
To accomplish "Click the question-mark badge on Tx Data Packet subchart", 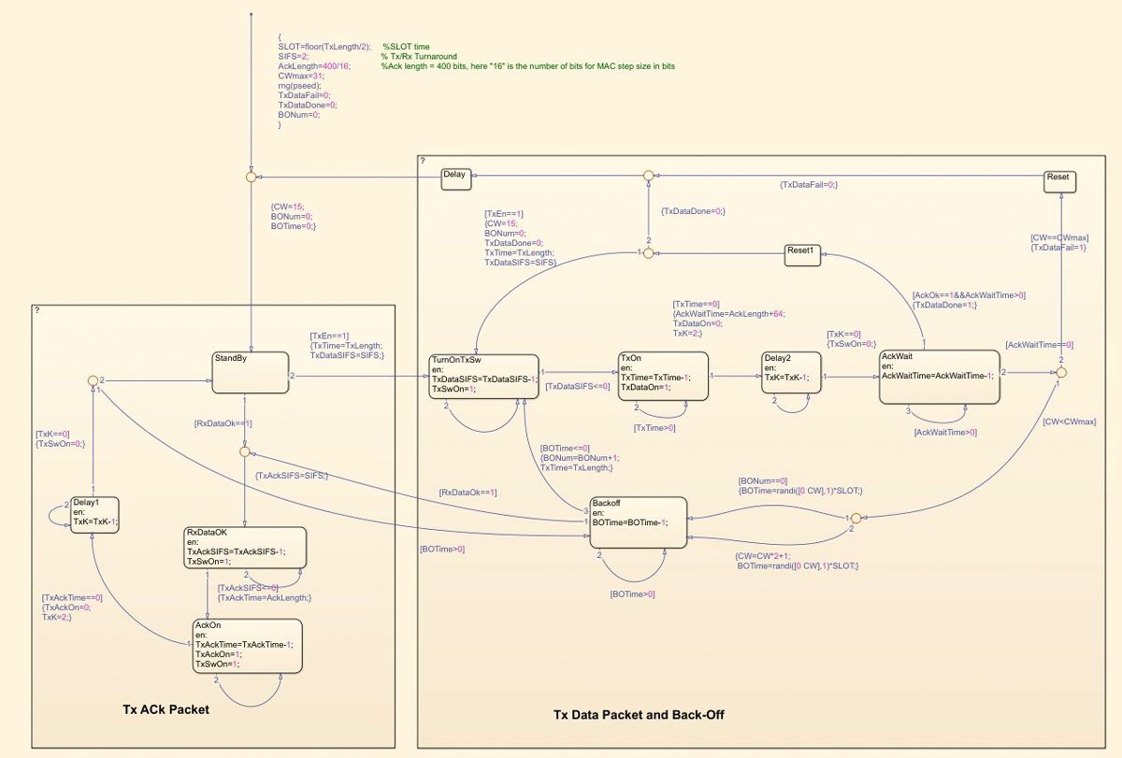I will pos(422,159).
